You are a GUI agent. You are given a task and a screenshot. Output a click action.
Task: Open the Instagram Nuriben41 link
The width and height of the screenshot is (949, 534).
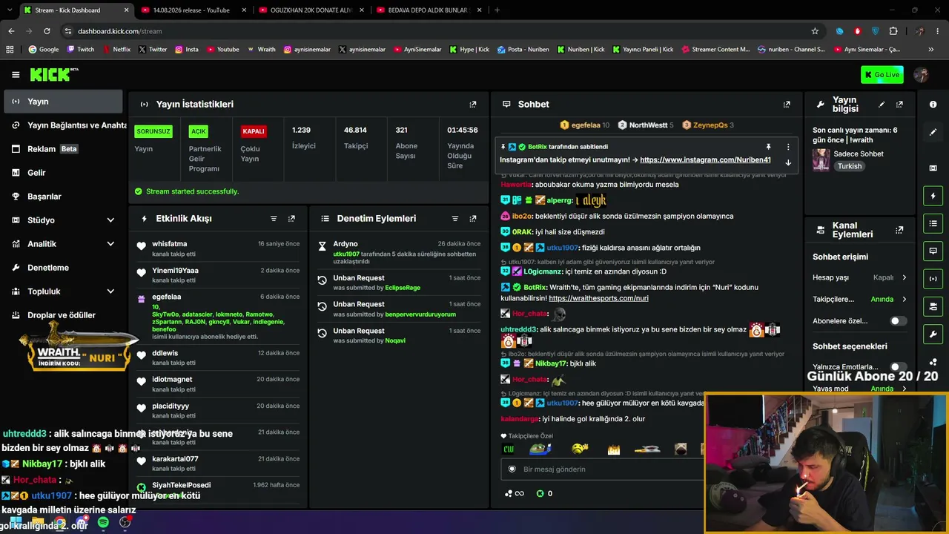pyautogui.click(x=705, y=159)
